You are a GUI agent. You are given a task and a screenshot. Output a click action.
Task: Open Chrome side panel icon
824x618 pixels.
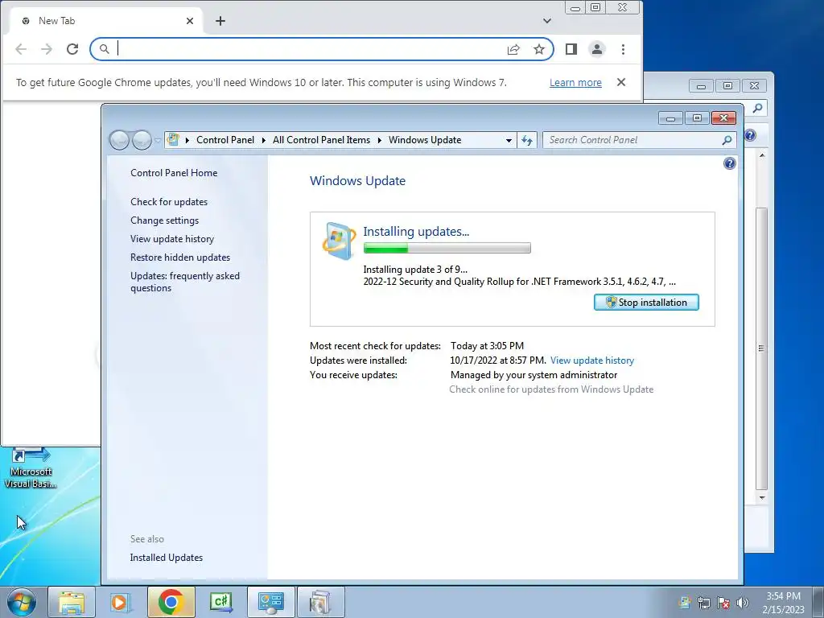(571, 49)
